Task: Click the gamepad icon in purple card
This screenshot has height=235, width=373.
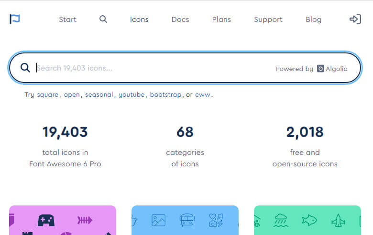Action: (46, 220)
